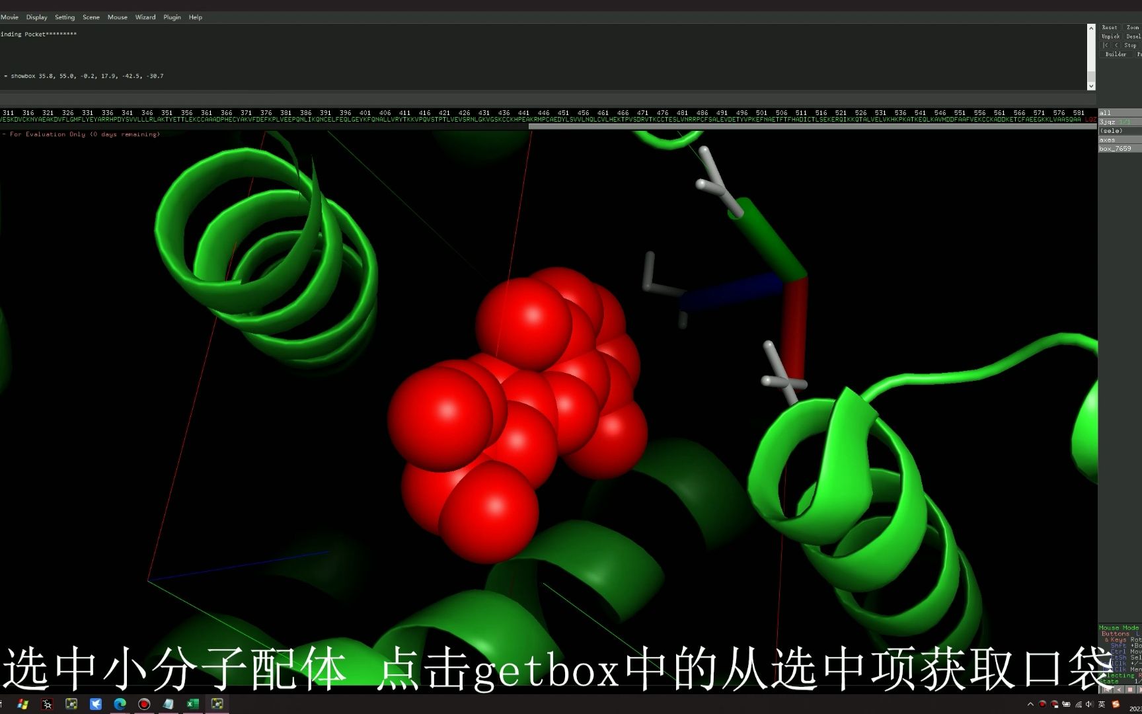1142x714 pixels.
Task: Click the horizontal sequence viewer scrollbar
Action: coord(812,126)
